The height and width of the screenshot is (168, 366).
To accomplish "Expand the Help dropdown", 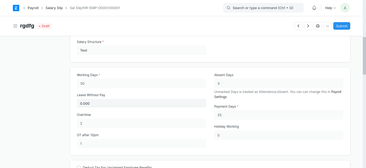I will coord(330,8).
